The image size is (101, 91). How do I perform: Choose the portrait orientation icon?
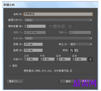pos(71,50)
